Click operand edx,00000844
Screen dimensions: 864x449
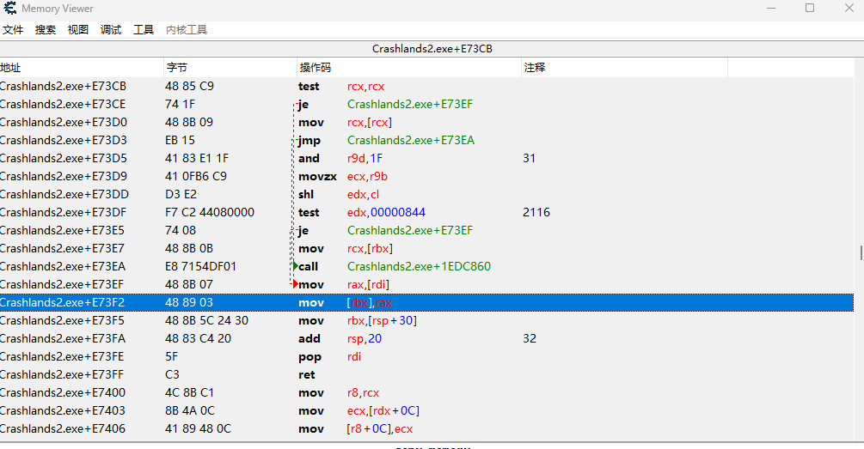click(x=386, y=212)
